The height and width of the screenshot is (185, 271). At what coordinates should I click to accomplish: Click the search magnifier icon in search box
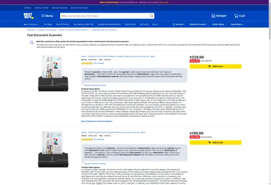tap(152, 16)
